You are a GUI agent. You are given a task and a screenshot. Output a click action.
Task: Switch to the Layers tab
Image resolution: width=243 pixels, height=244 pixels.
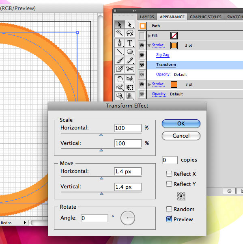coord(147,17)
